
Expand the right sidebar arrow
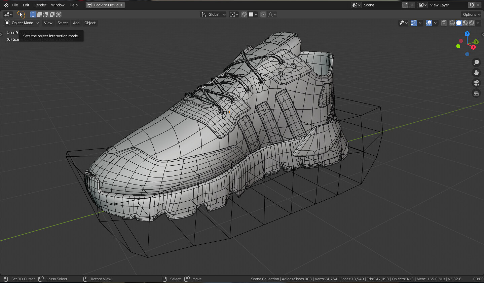[x=482, y=34]
